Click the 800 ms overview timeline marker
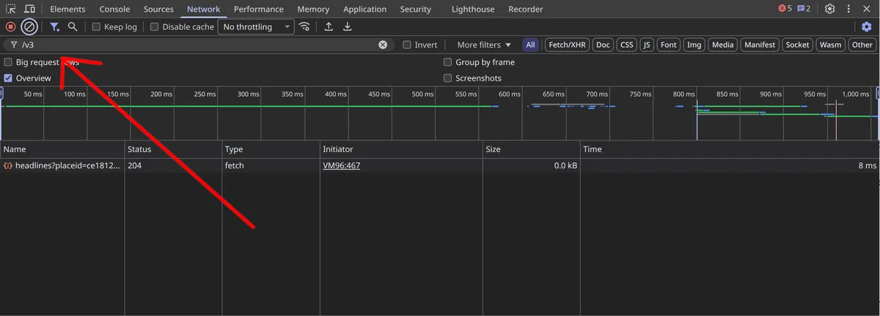 coord(683,94)
